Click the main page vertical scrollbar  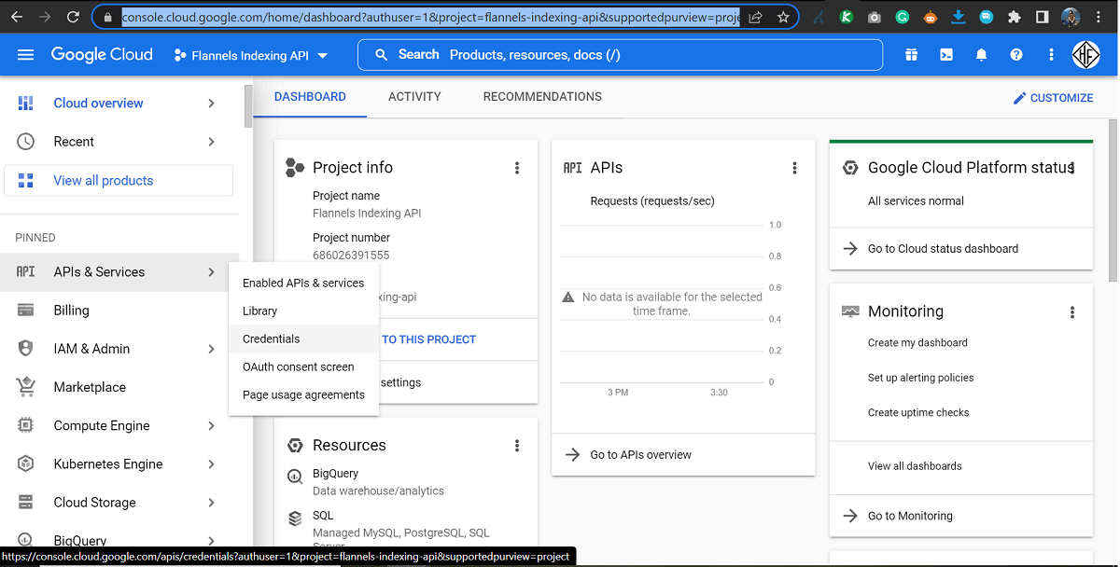(x=1113, y=200)
